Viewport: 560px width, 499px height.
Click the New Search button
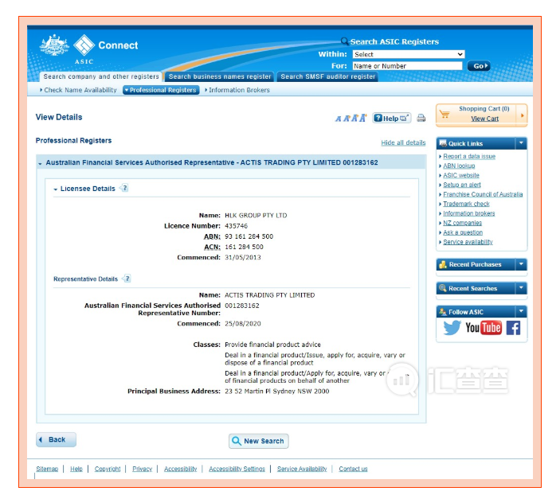tap(259, 441)
